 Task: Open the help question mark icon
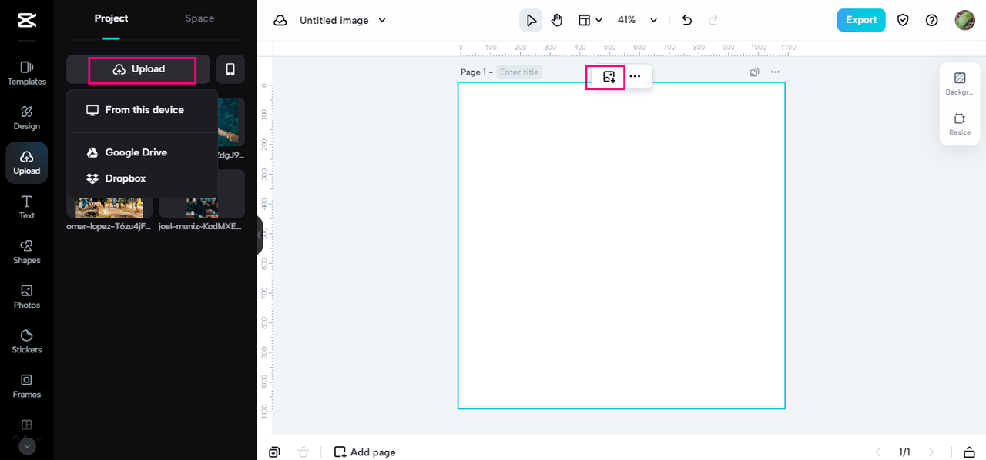pos(931,20)
